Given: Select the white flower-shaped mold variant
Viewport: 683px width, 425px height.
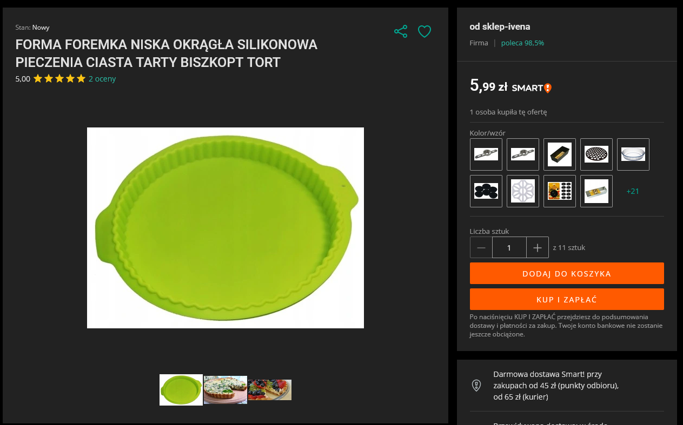Looking at the screenshot, I should [523, 191].
